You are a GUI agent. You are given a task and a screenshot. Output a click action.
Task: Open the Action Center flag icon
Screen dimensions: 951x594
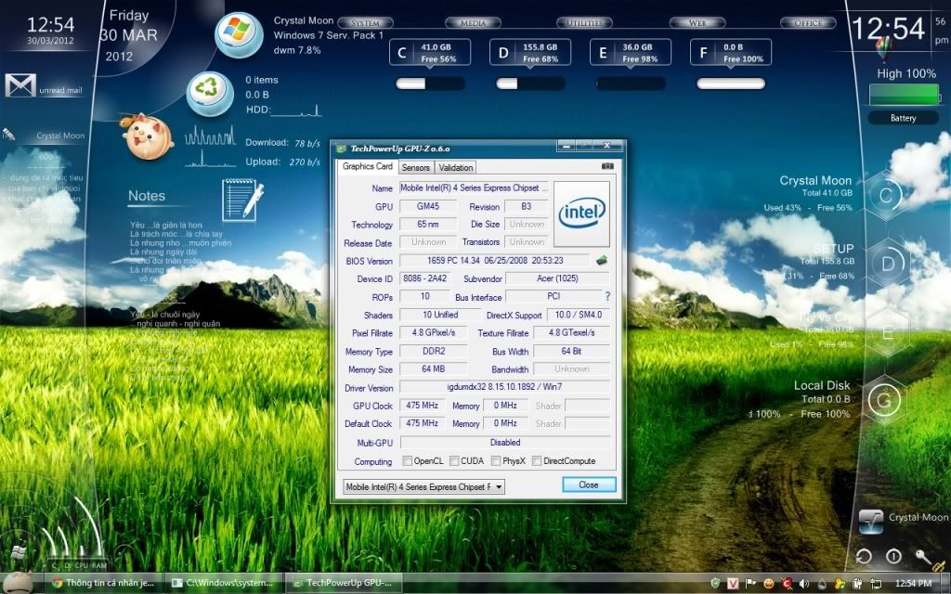(x=750, y=583)
